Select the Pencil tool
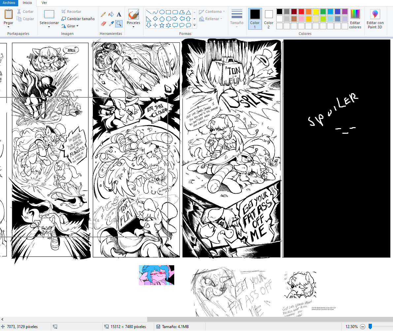393x331 pixels. (103, 14)
